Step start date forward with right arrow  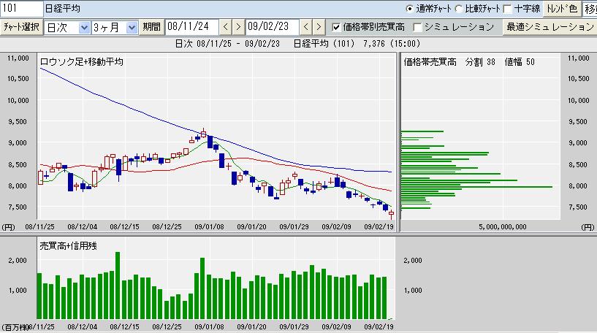[x=238, y=27]
